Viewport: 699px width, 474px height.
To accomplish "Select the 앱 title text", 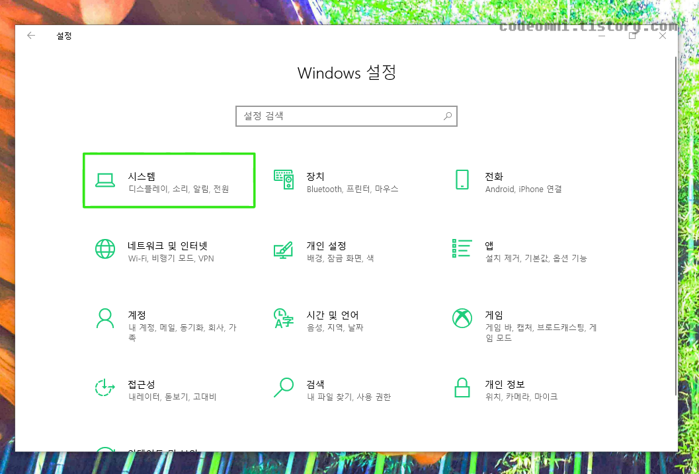I will click(489, 246).
